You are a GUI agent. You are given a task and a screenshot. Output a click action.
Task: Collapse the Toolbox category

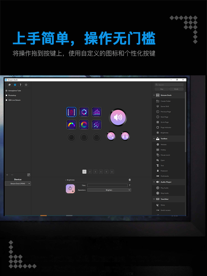[154, 139]
